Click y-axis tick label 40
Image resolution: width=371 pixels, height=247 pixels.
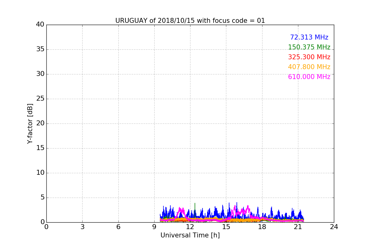(x=40, y=25)
